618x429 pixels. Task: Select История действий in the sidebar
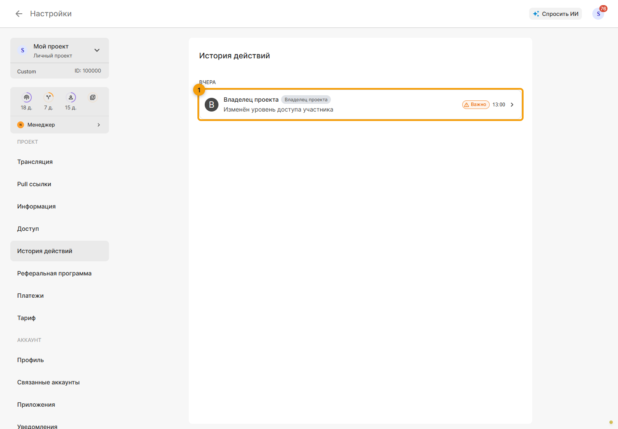tap(60, 251)
